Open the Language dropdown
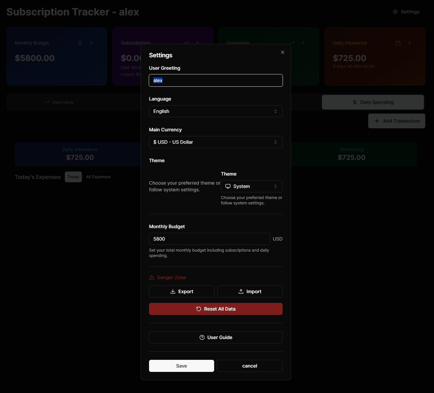The height and width of the screenshot is (393, 434). 215,111
